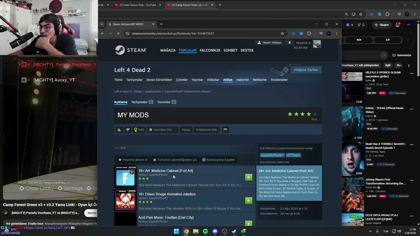Open File Explorer from the taskbar

[x=196, y=231]
